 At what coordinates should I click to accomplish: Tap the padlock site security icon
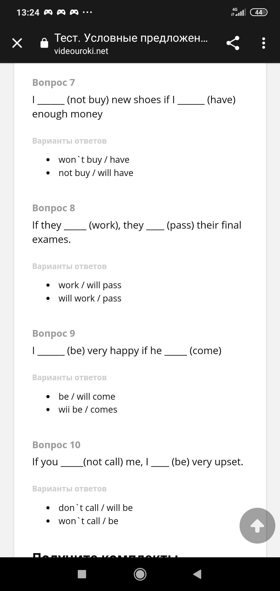pyautogui.click(x=44, y=43)
